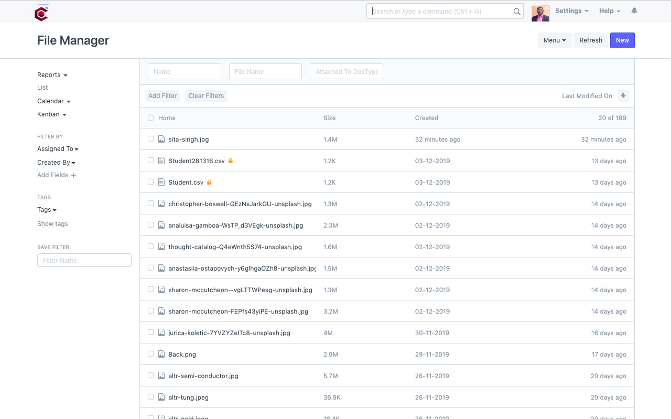Open the Settings menu
The height and width of the screenshot is (419, 671).
coord(571,11)
